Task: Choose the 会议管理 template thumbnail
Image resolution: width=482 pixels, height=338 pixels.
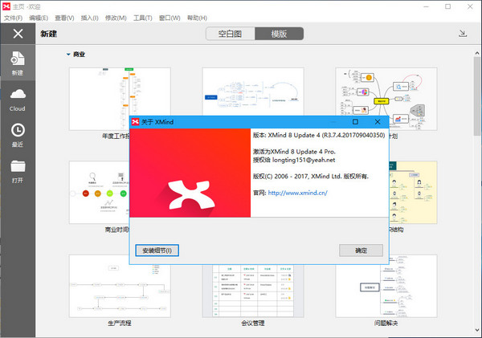Action: [x=253, y=291]
